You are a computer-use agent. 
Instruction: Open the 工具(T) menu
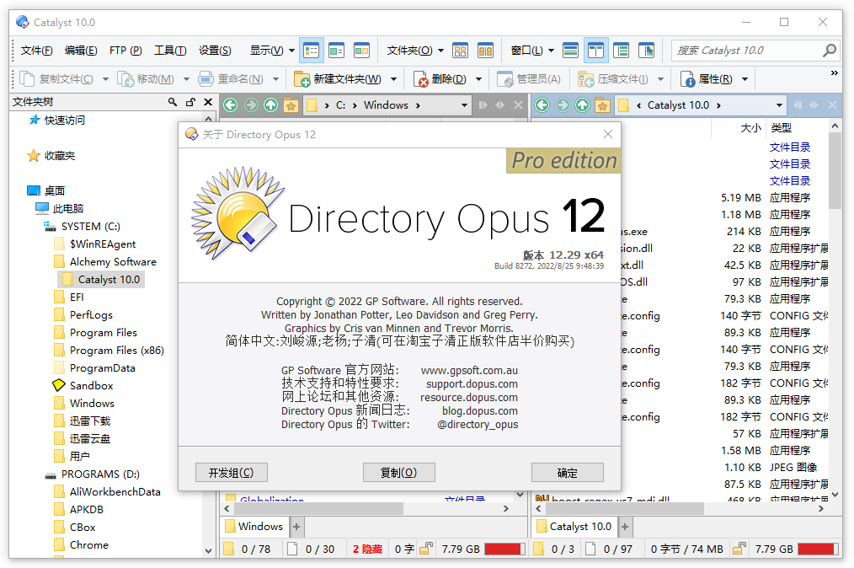coord(170,51)
